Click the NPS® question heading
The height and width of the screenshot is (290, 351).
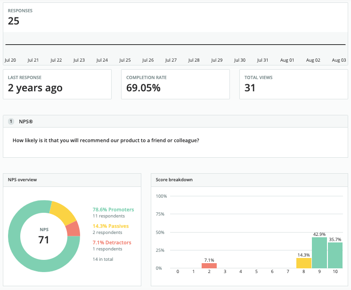26,121
